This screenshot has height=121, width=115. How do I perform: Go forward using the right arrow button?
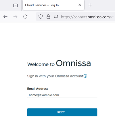15,17
